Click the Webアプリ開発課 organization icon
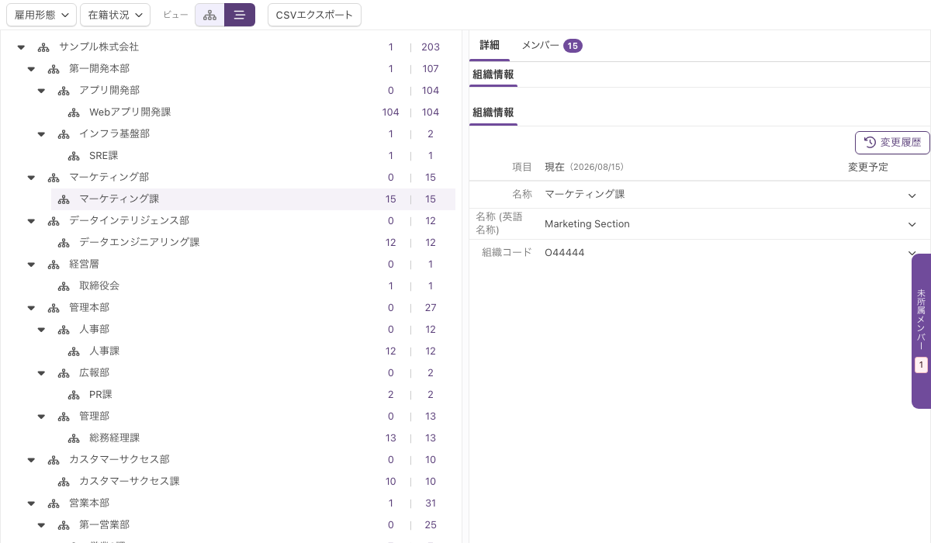The image size is (931, 543). (x=74, y=112)
